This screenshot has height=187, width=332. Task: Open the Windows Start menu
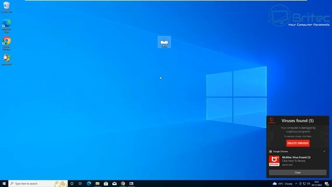[4, 183]
